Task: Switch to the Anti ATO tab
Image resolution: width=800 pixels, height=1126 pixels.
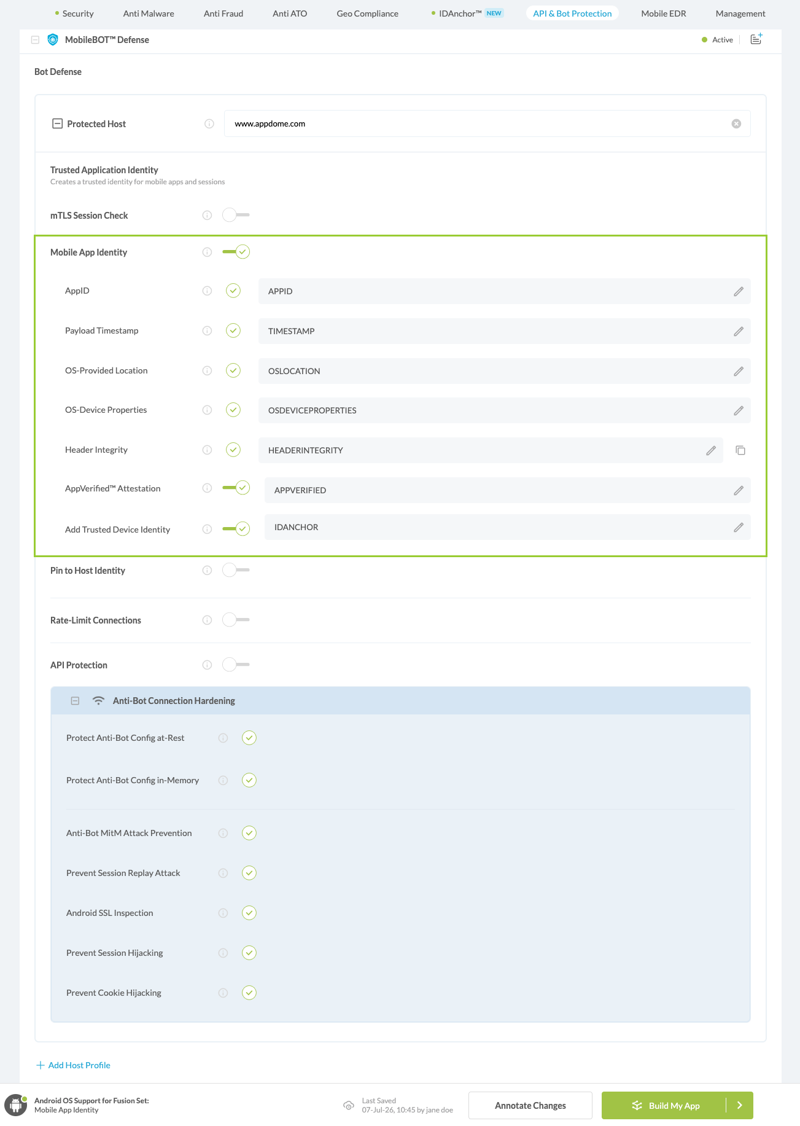Action: [x=290, y=14]
